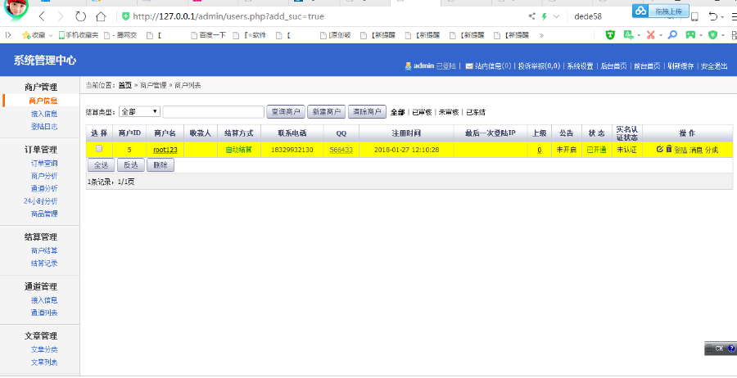Open the cloud drag-upload 拖拽上传 widget
The image size is (737, 378).
661,11
